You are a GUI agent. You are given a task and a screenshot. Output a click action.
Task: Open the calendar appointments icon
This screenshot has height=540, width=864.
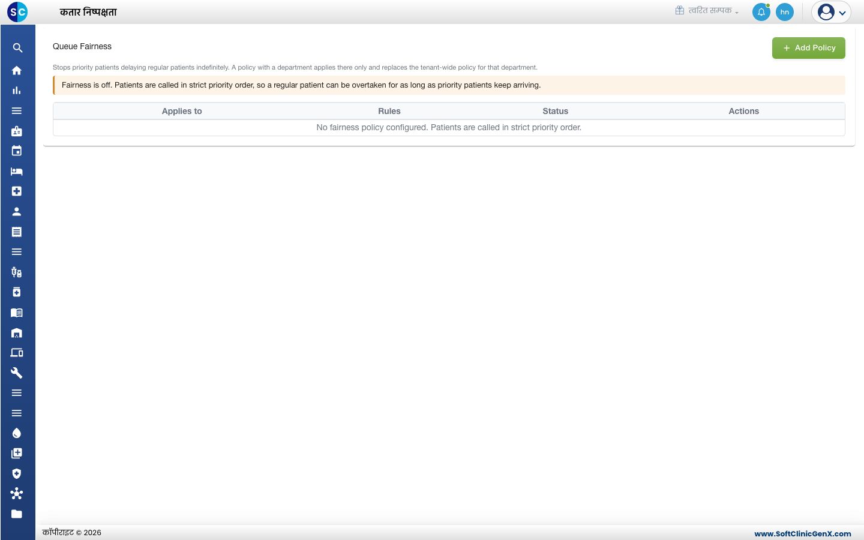[17, 151]
